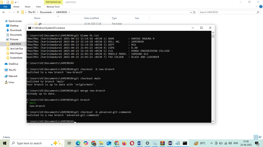263x147 pixels.
Task: Select This PC in the breadcrumb
Action: click(x=32, y=12)
